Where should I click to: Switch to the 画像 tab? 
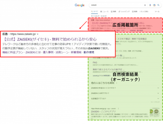coord(113,11)
